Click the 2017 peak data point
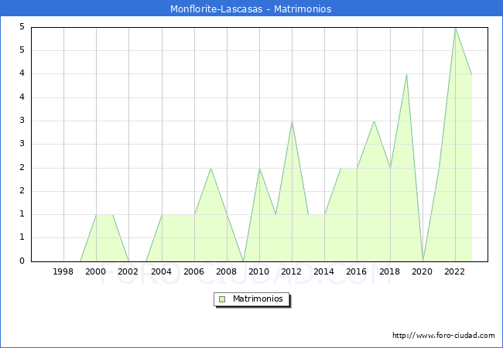The width and height of the screenshot is (503, 348). coord(374,121)
